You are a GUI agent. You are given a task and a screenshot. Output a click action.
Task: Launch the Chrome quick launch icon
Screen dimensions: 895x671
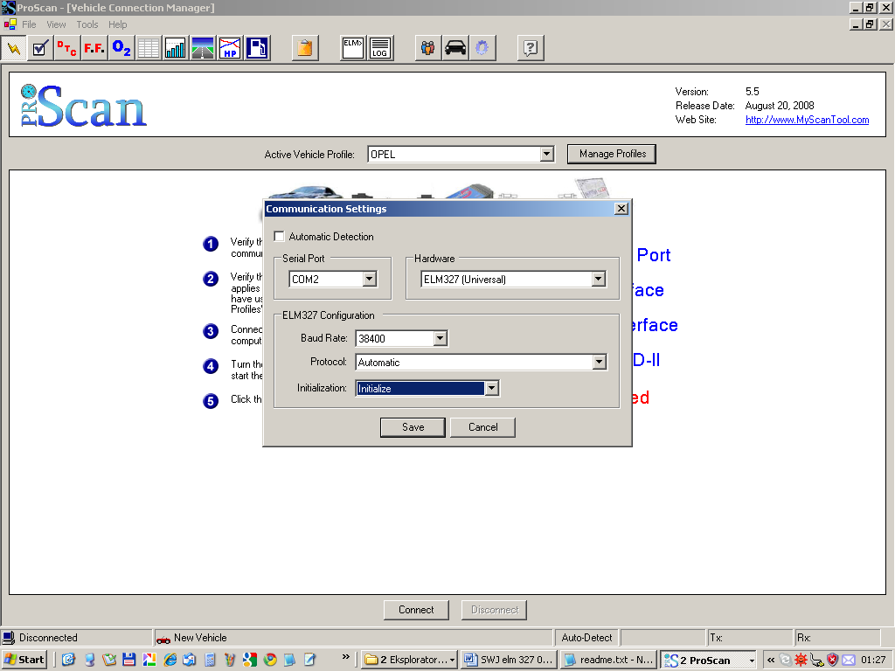(x=270, y=660)
